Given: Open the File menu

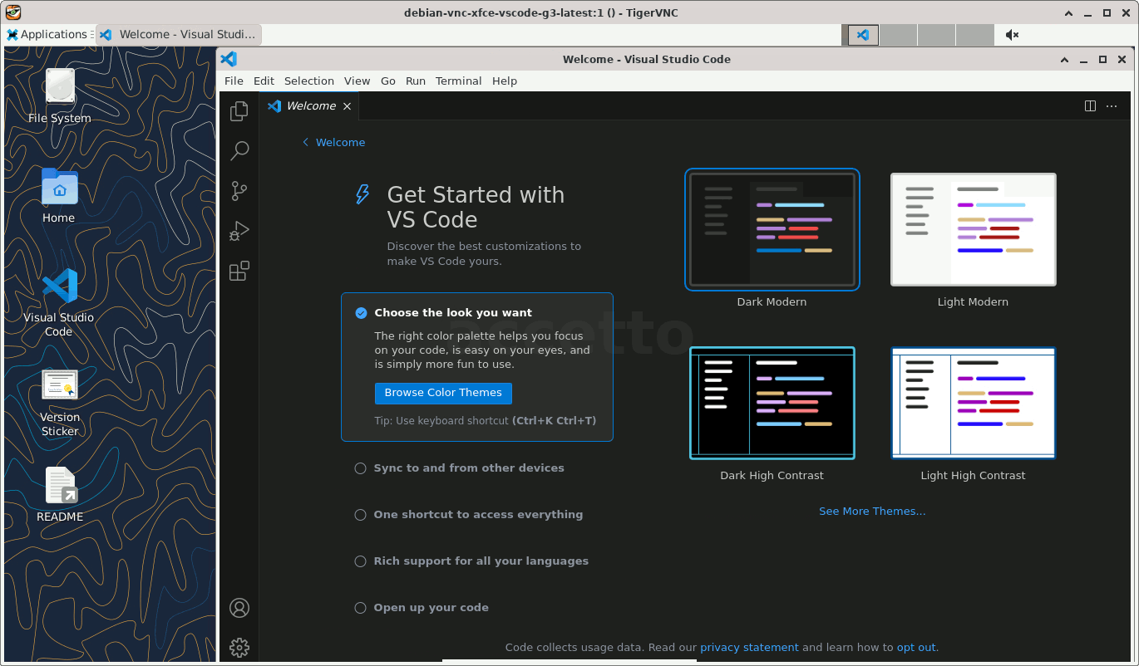Looking at the screenshot, I should 234,81.
